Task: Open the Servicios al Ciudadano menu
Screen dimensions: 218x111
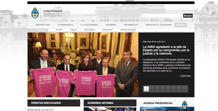Action: point(158,25)
